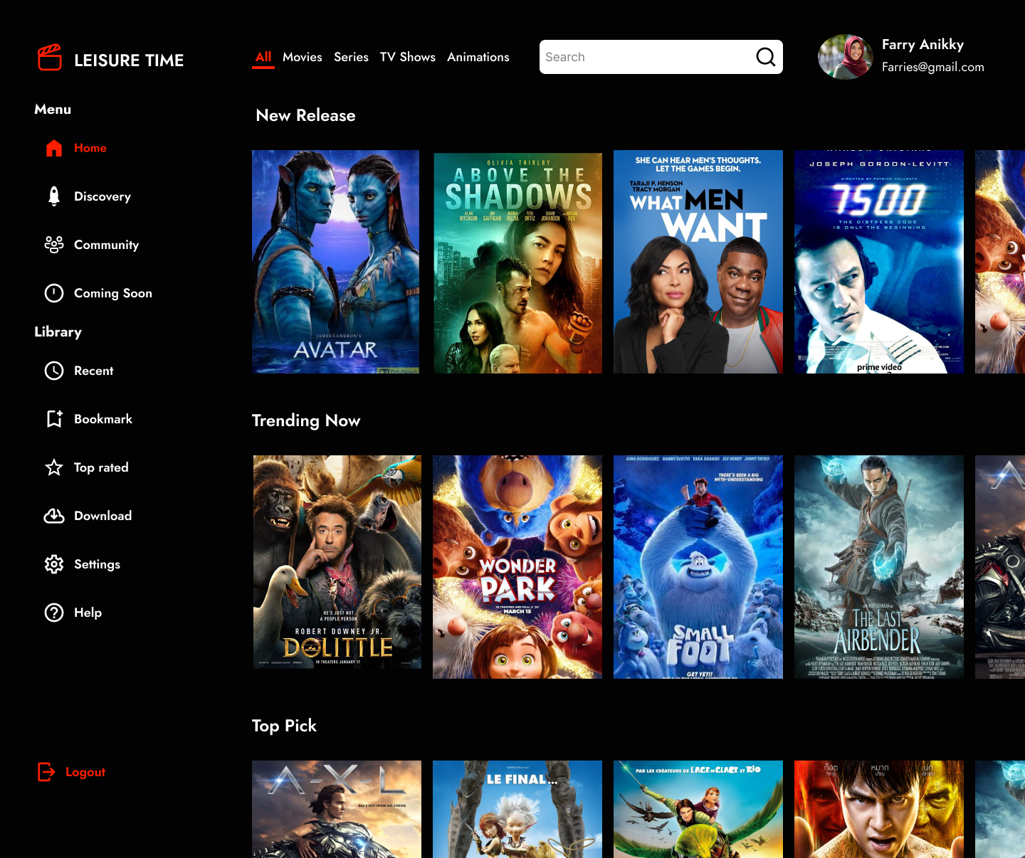Viewport: 1025px width, 858px height.
Task: Open the Above the Shadows poster
Action: 517,262
